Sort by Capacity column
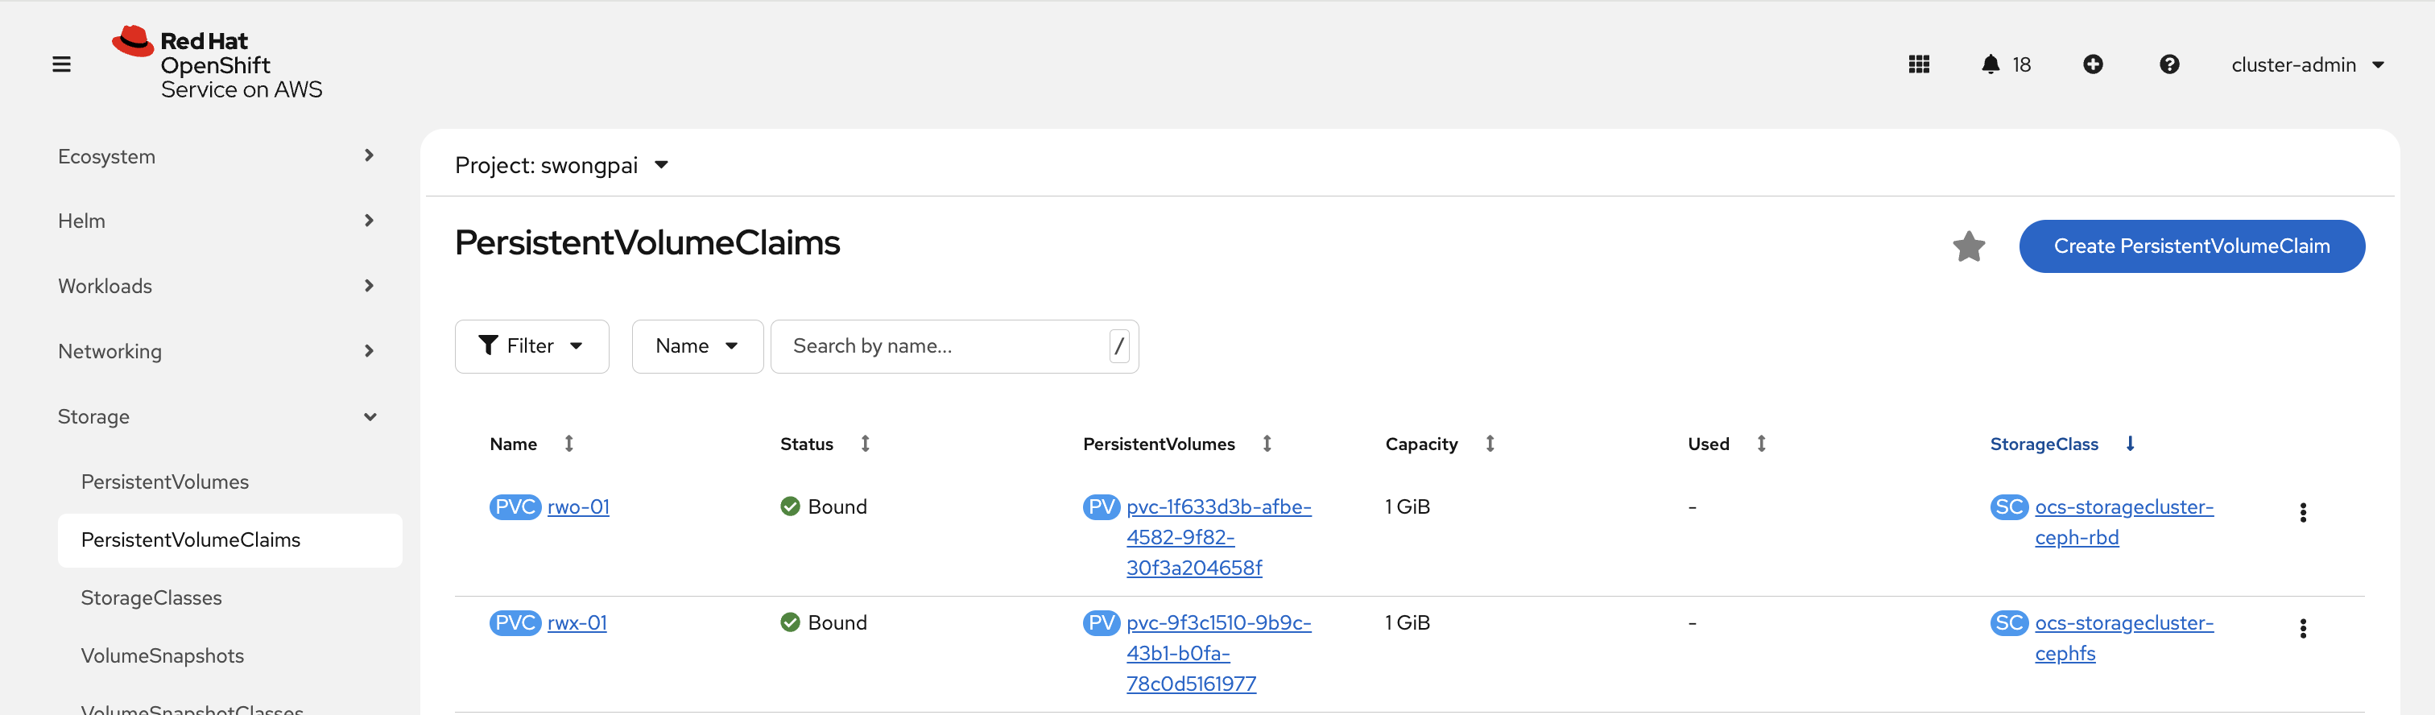 [x=1439, y=444]
